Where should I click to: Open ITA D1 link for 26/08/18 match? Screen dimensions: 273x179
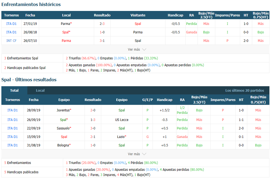click(x=11, y=32)
